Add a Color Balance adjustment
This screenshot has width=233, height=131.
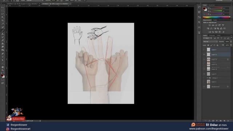(211, 28)
